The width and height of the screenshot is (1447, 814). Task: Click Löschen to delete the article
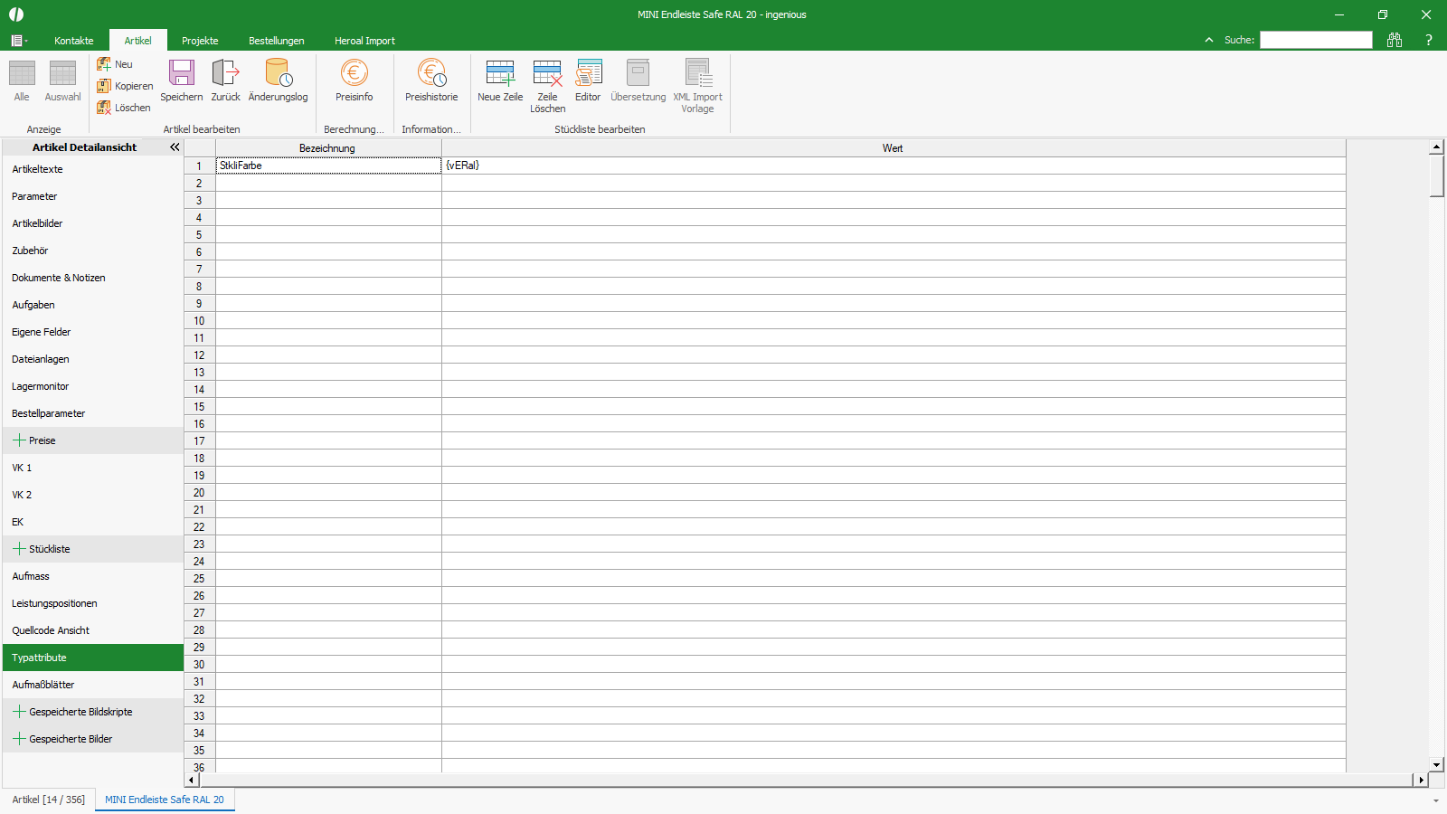point(124,108)
